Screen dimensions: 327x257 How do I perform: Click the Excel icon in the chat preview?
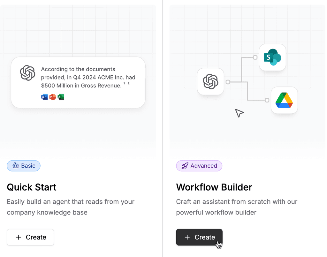coord(61,97)
